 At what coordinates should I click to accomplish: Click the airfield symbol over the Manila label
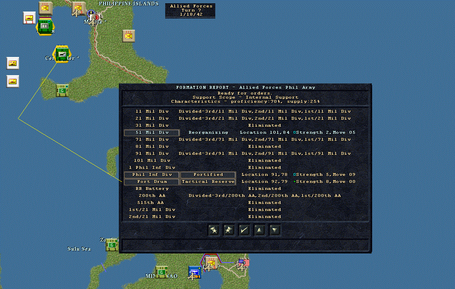click(x=92, y=22)
